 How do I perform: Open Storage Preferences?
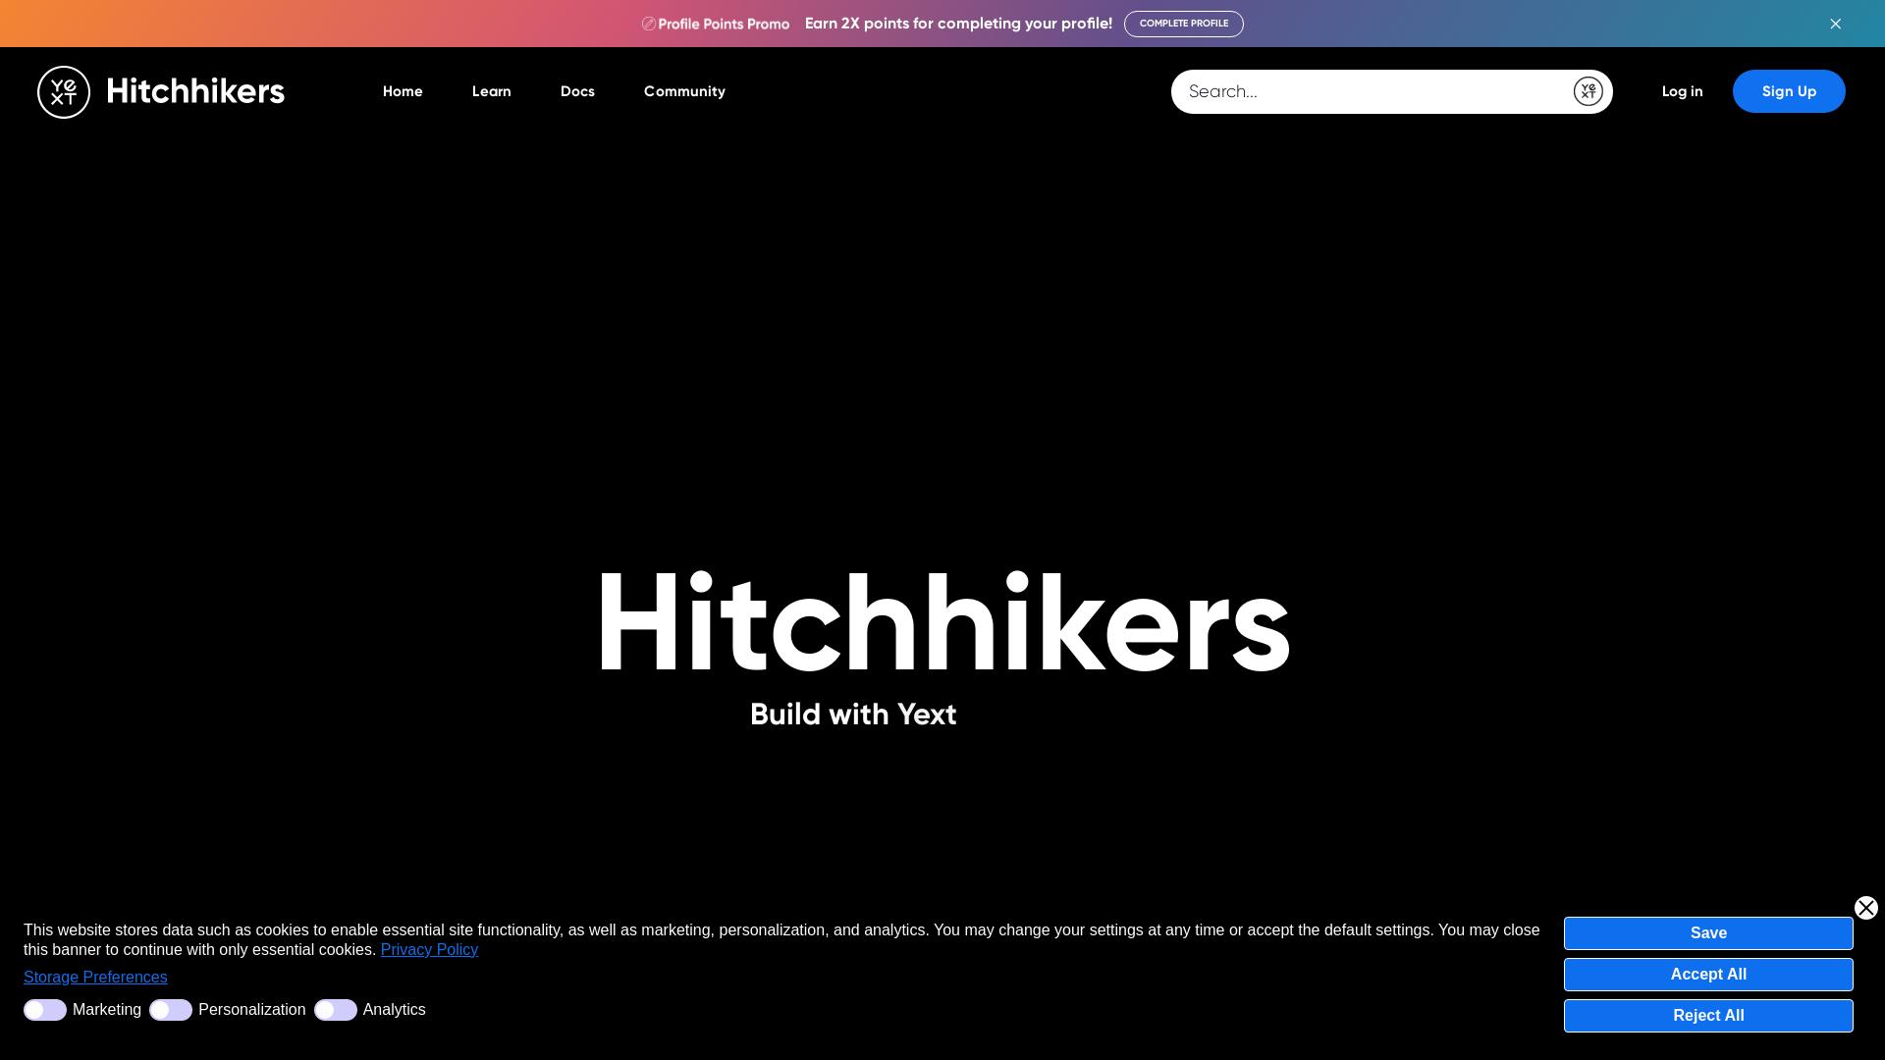tap(95, 977)
